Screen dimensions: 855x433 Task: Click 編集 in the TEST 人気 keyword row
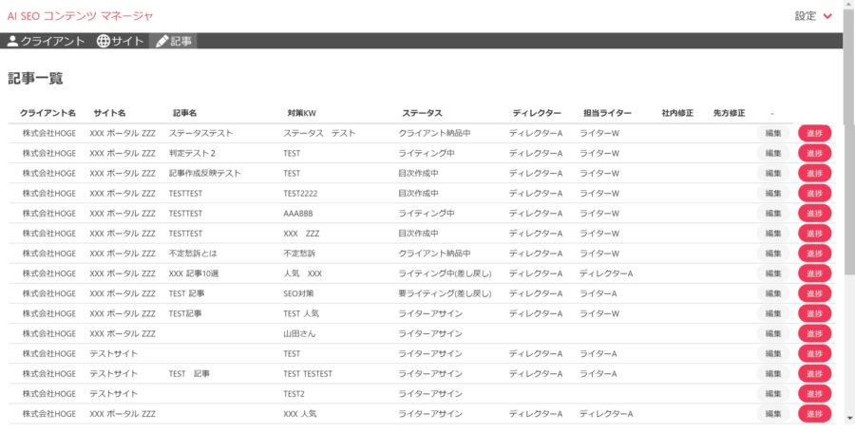[x=773, y=313]
